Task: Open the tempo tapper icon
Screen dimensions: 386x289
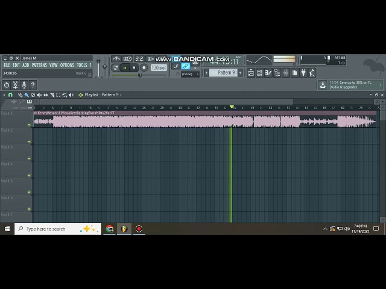Action: 312,73
